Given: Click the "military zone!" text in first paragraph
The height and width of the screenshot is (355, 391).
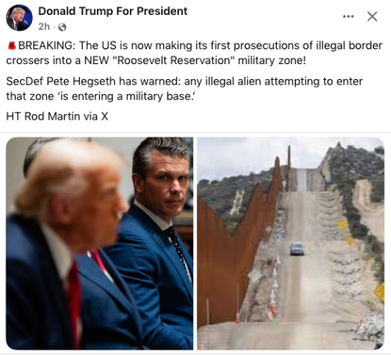Looking at the screenshot, I should pyautogui.click(x=271, y=60).
